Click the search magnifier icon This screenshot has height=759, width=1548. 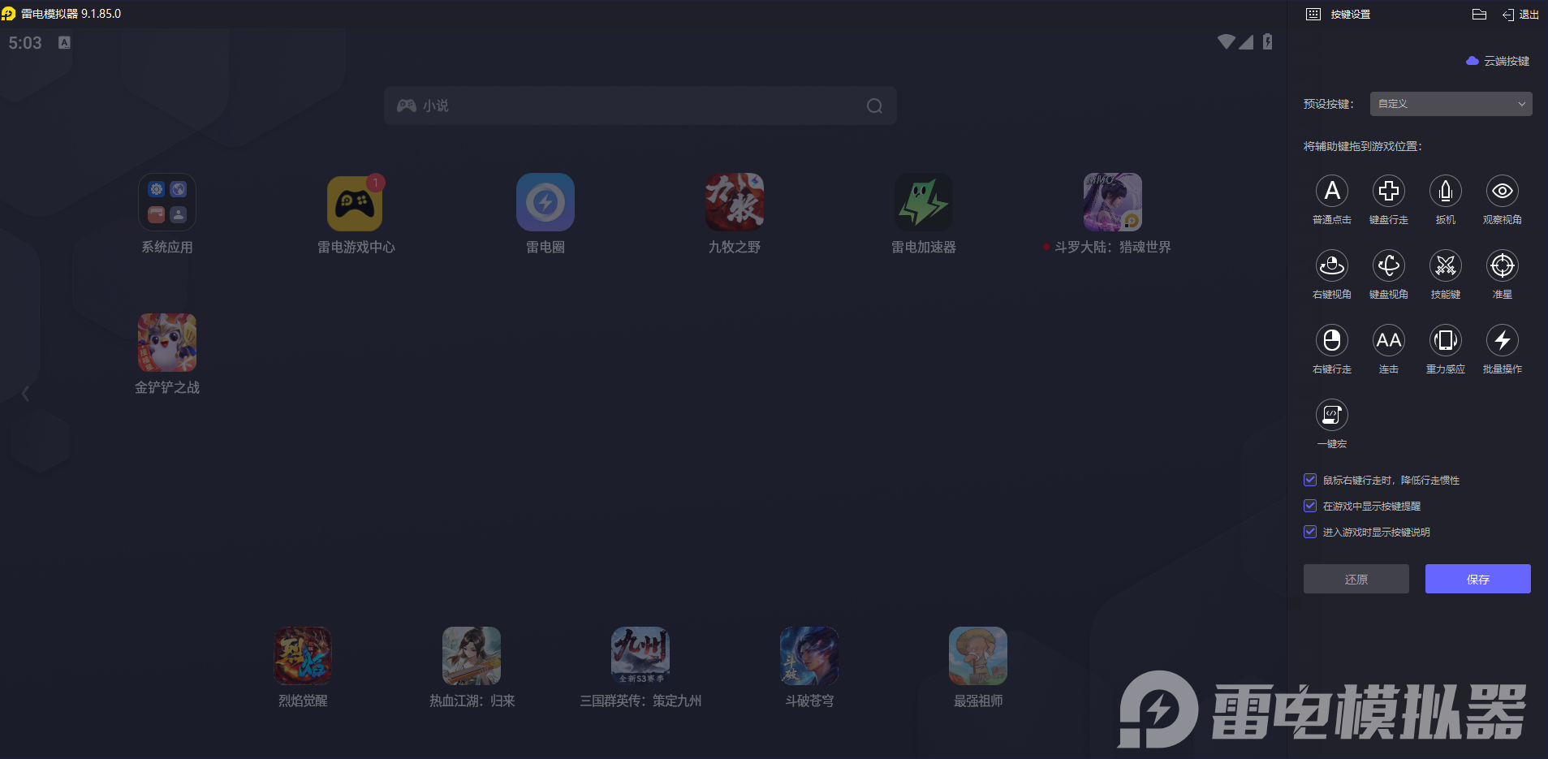point(874,106)
